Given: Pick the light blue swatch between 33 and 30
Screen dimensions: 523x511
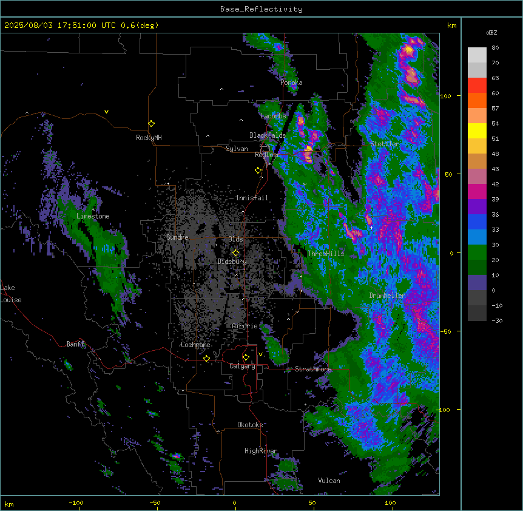Looking at the screenshot, I should pos(477,237).
